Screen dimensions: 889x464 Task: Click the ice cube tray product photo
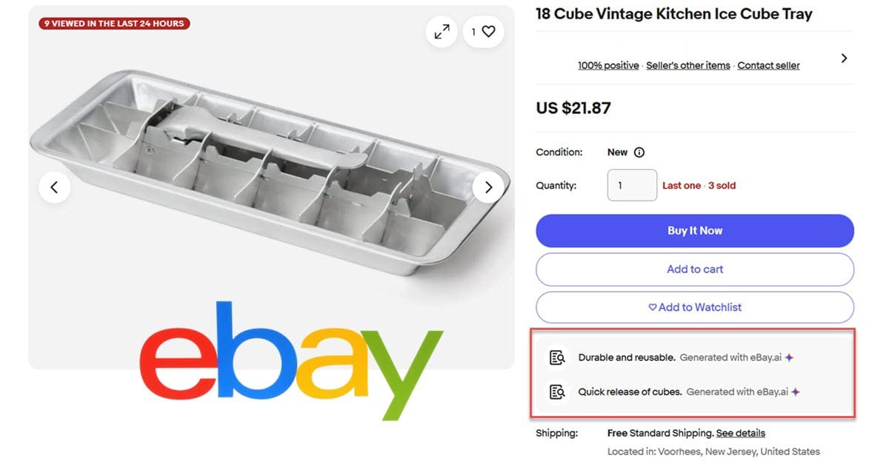coord(267,170)
